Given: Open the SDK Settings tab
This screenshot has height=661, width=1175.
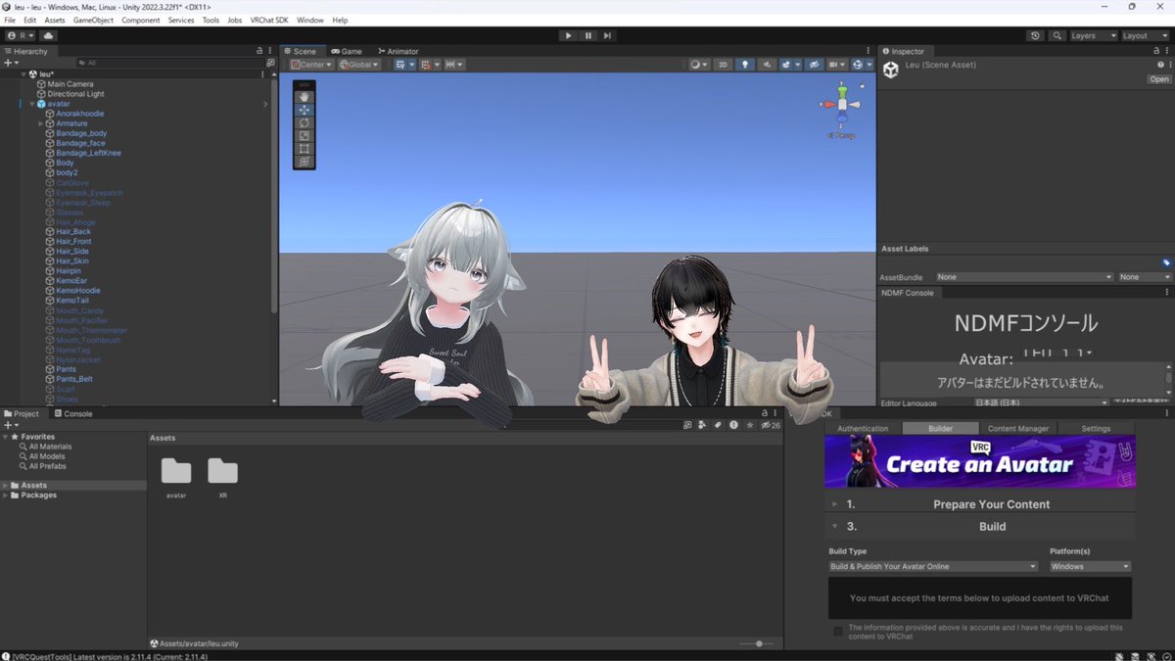Looking at the screenshot, I should click(1096, 428).
